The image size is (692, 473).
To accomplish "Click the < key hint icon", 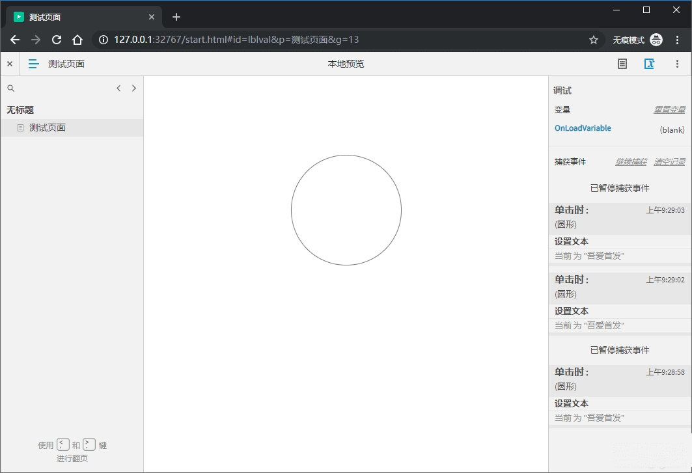I will coord(63,444).
